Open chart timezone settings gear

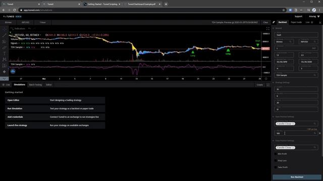point(266,78)
